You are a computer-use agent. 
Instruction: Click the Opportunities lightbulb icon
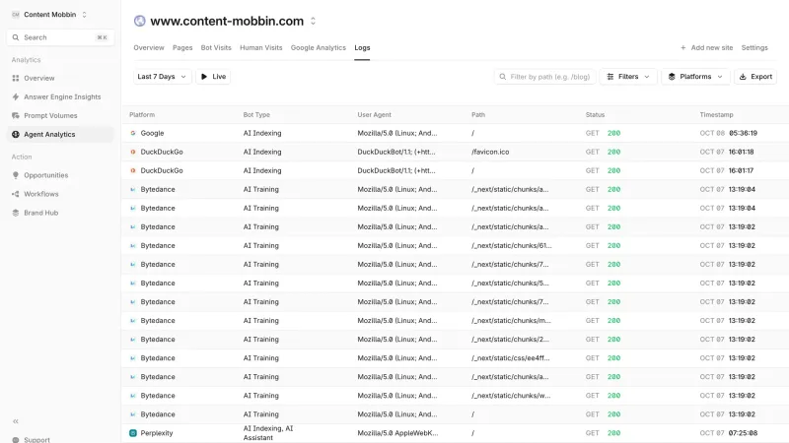16,175
